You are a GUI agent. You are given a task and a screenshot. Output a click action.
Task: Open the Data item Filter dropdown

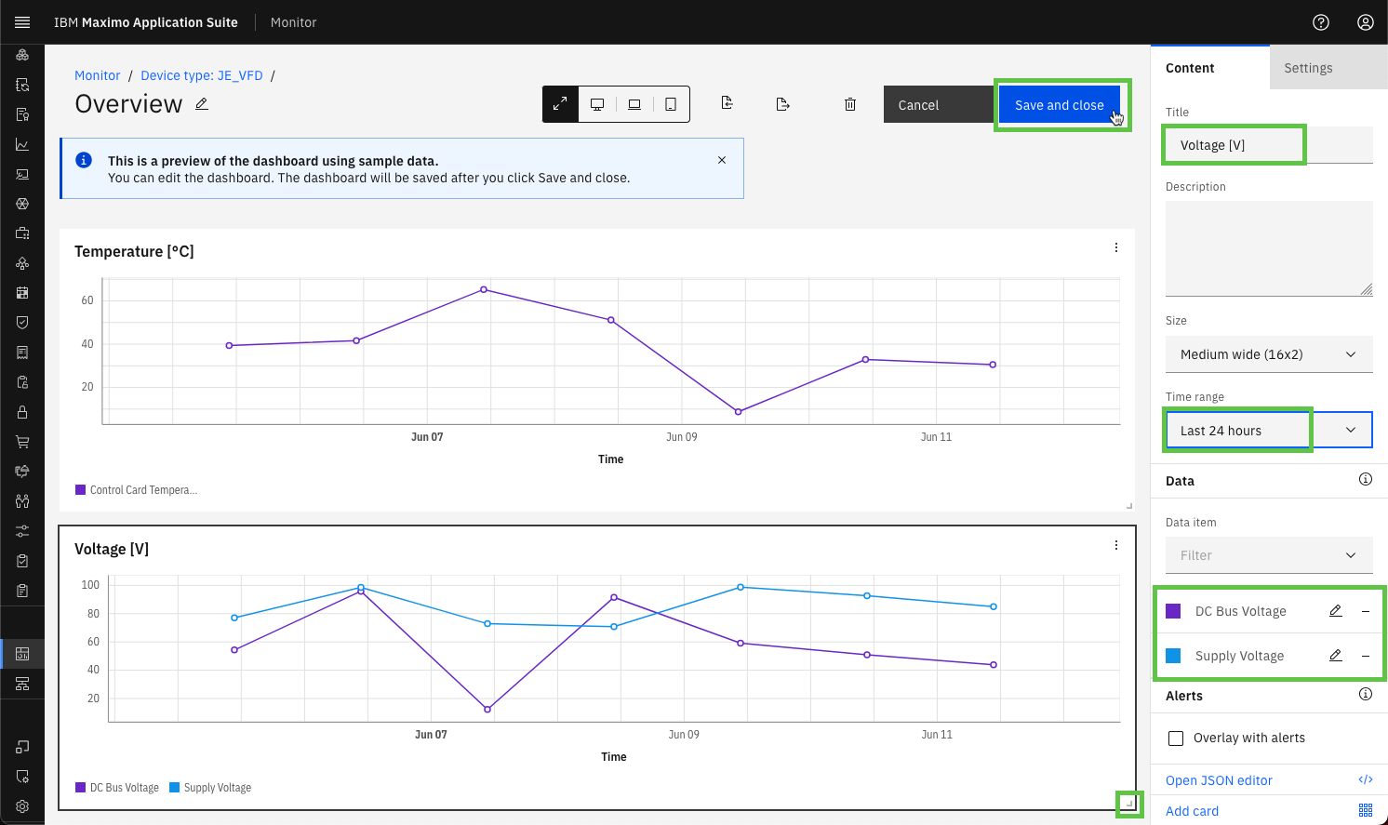click(x=1269, y=555)
